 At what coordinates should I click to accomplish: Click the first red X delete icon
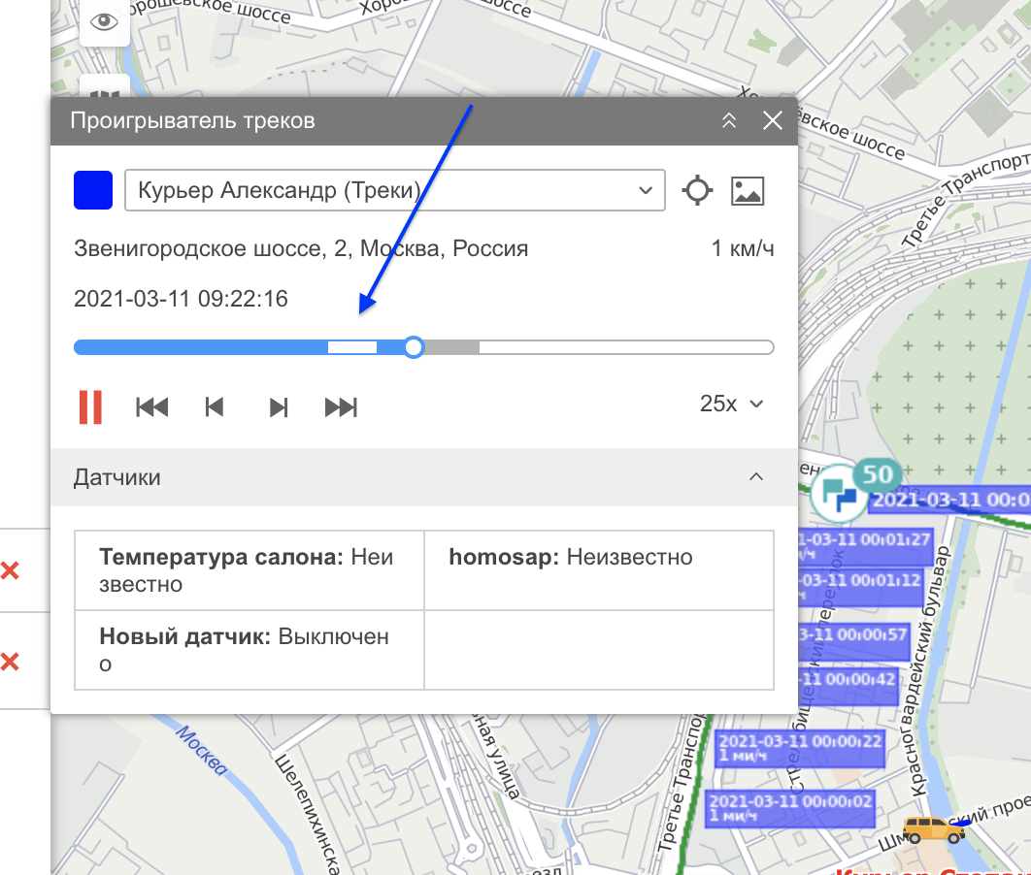click(10, 571)
